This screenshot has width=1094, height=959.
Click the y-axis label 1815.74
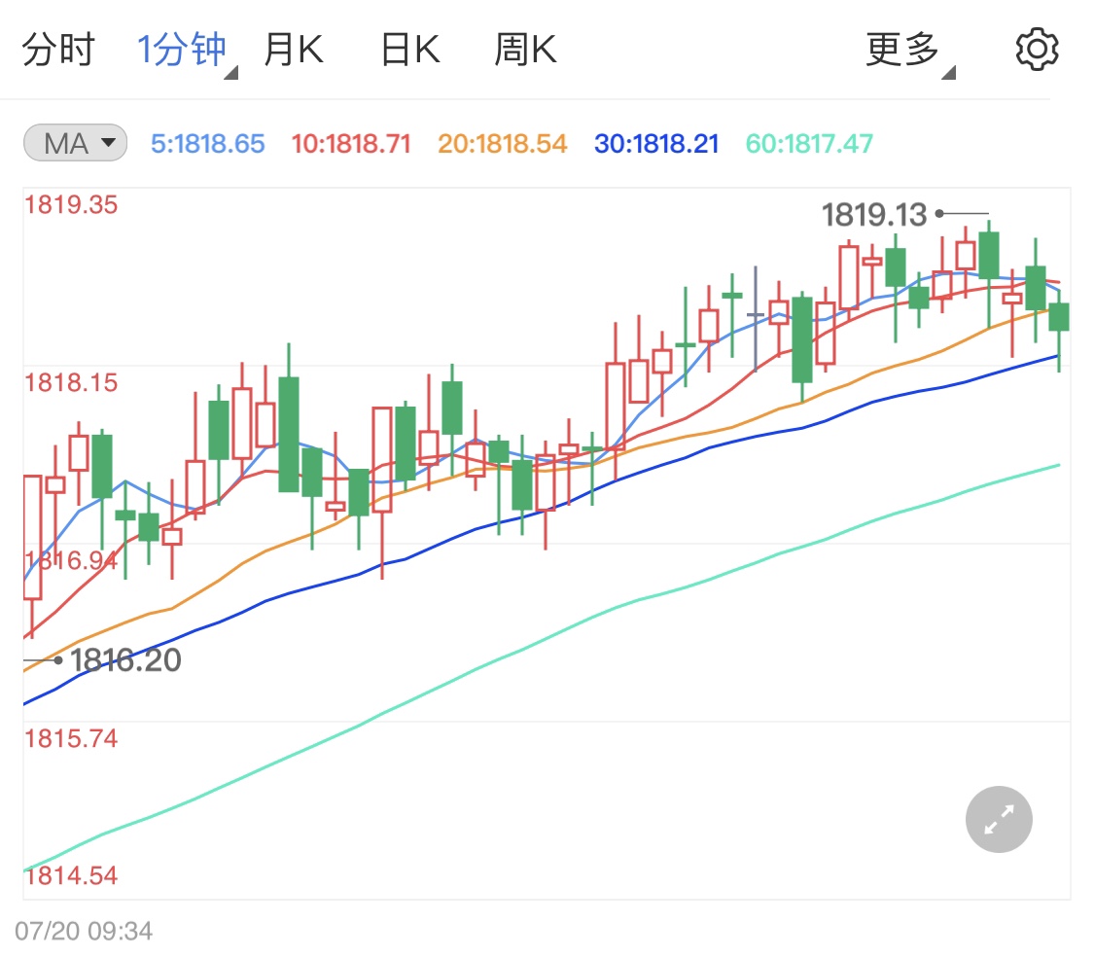pyautogui.click(x=71, y=738)
